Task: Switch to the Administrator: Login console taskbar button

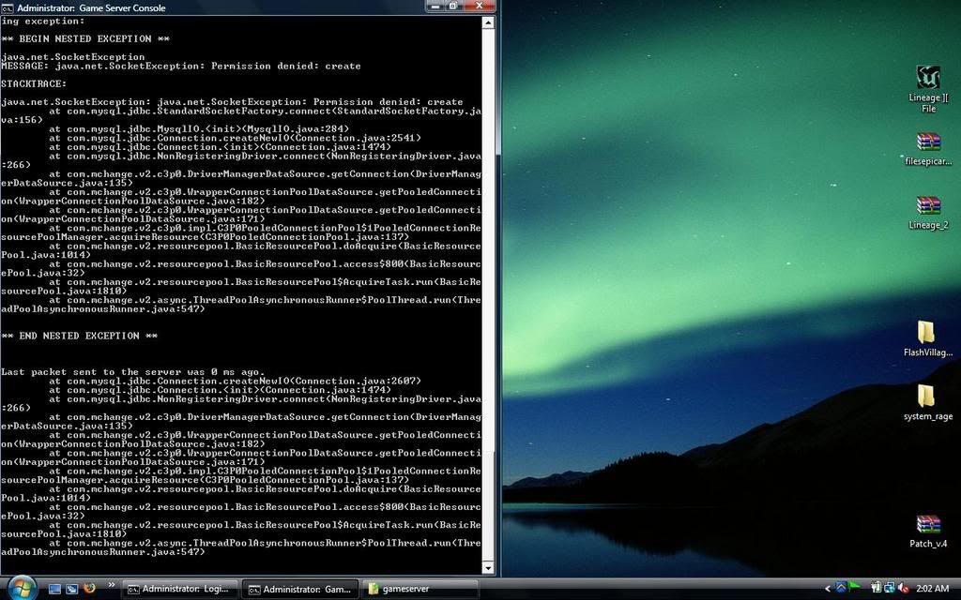Action: pyautogui.click(x=179, y=589)
